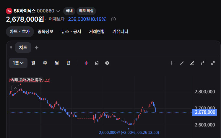Open the 뉴스 · 공시 tab
Screen dimensions: 221x138
(71, 31)
